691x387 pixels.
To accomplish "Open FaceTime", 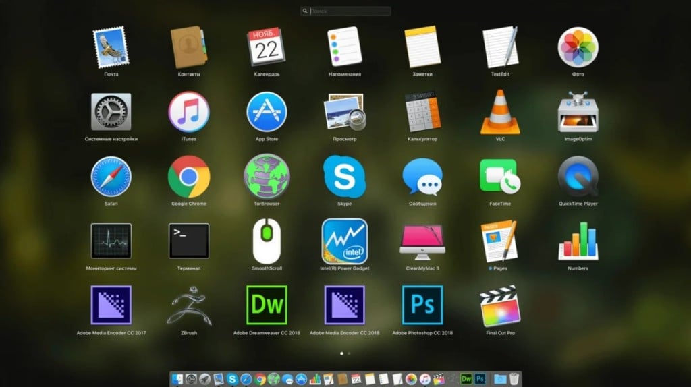I will click(500, 177).
